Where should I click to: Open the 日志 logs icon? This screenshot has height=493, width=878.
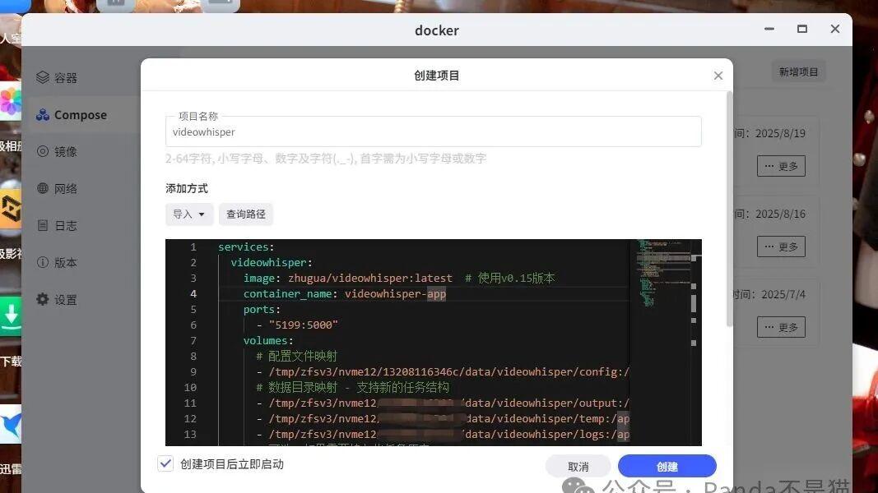(43, 225)
